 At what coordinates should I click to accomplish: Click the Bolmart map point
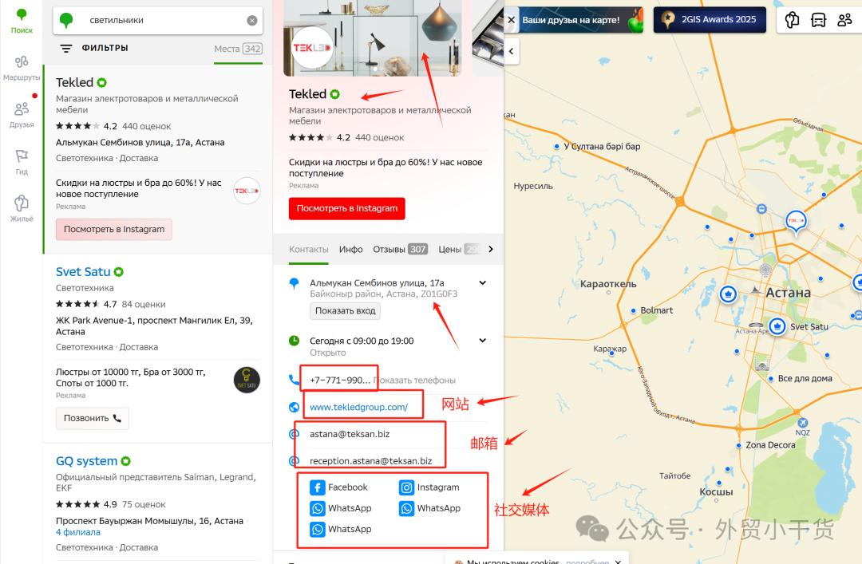point(633,310)
